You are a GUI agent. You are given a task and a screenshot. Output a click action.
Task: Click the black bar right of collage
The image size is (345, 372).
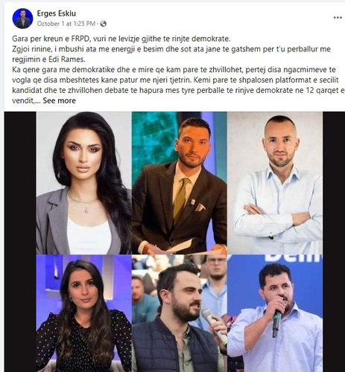[x=334, y=242]
